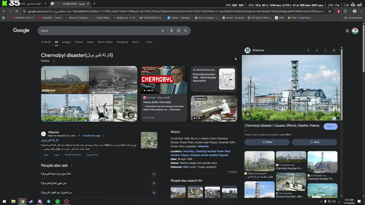This screenshot has width=365, height=205.
Task: Open a new browser tab
Action: [x=94, y=4]
